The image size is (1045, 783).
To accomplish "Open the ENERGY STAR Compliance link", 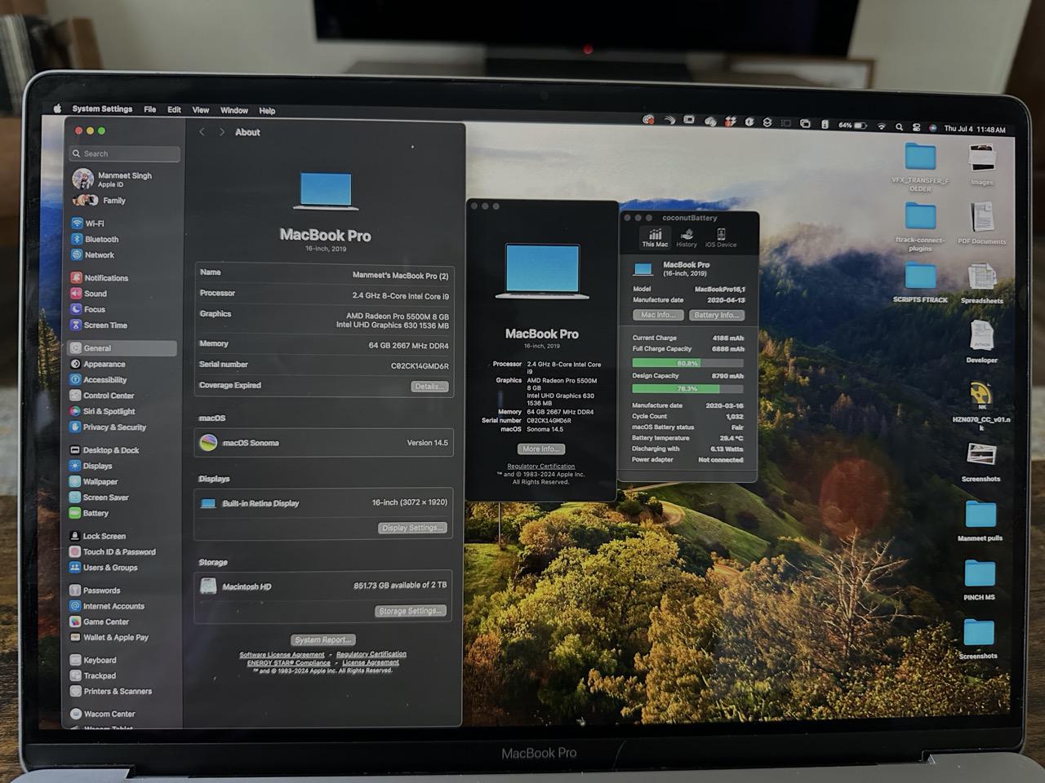I will pos(289,663).
